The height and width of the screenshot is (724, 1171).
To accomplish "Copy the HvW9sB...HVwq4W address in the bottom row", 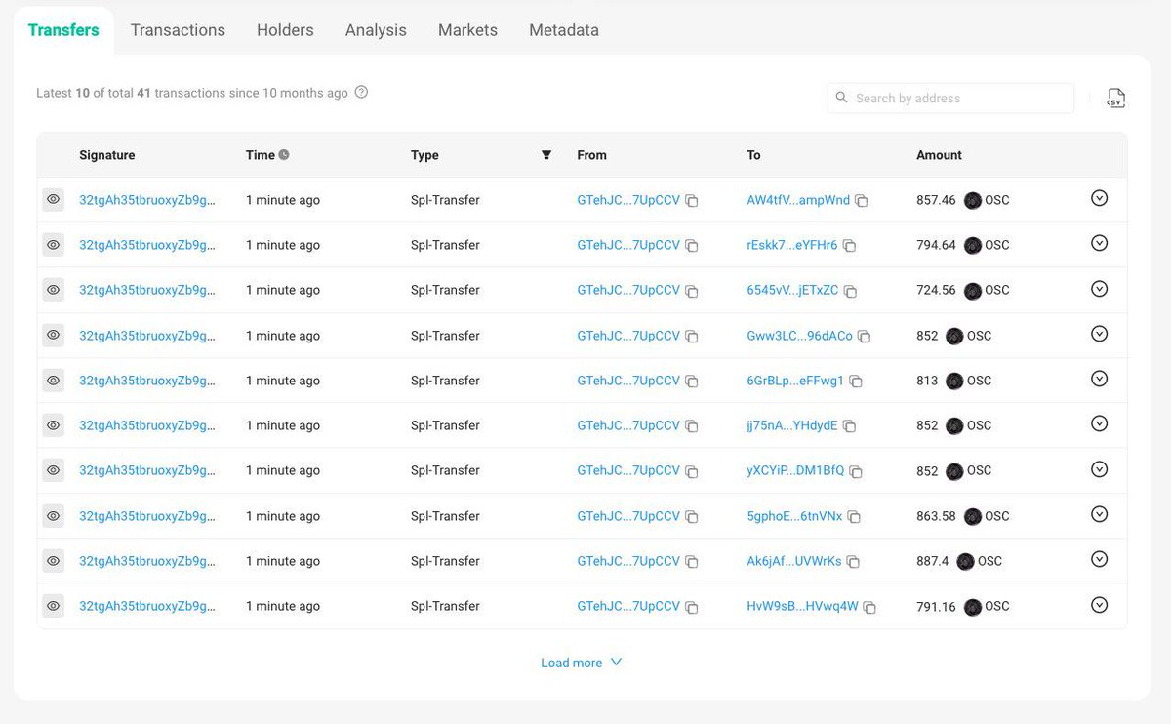I will (869, 606).
